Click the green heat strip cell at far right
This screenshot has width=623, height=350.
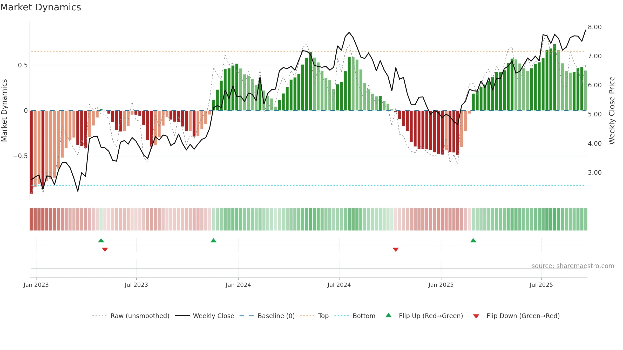pos(586,219)
